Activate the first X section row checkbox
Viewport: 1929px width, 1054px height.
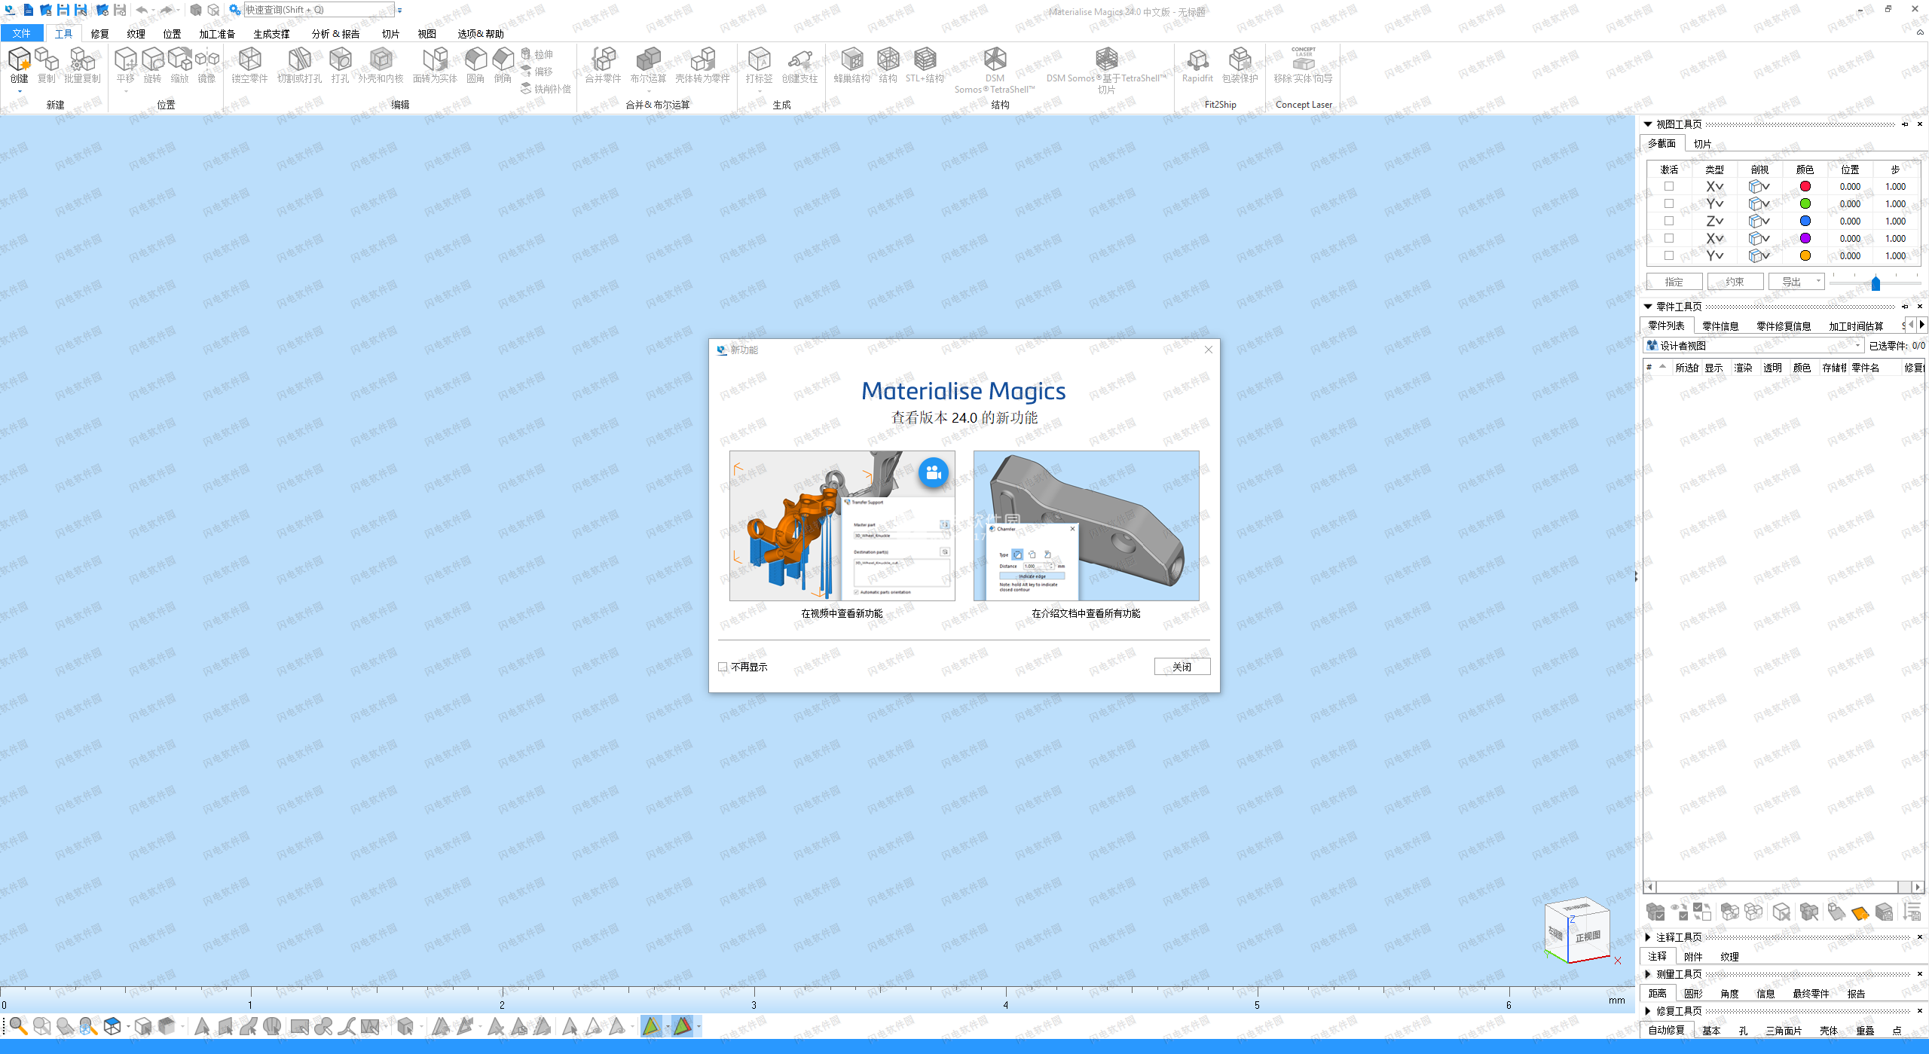[x=1669, y=186]
